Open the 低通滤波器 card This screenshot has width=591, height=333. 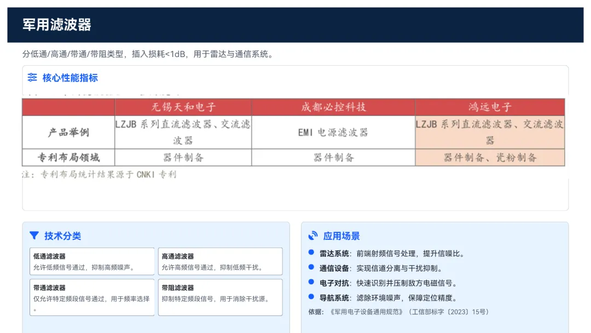coord(92,261)
